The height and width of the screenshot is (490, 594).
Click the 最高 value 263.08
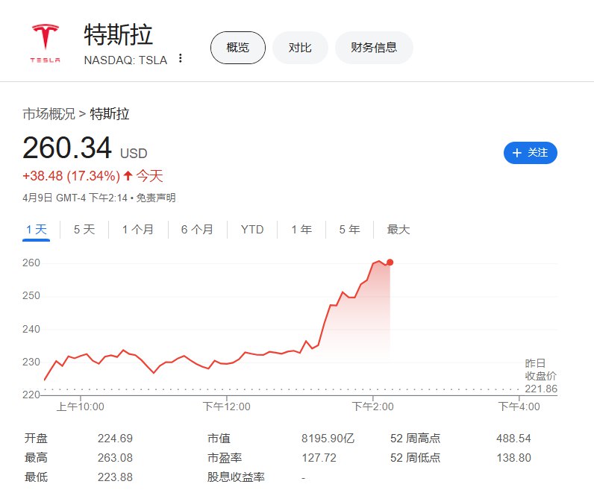coord(115,458)
